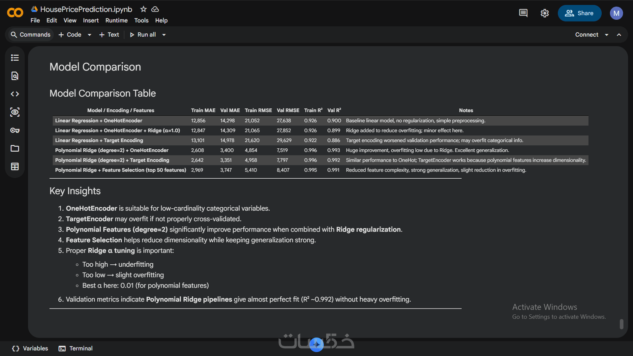Click the vertical scrollbar thumb
Screen dimensions: 633x356
(x=621, y=324)
